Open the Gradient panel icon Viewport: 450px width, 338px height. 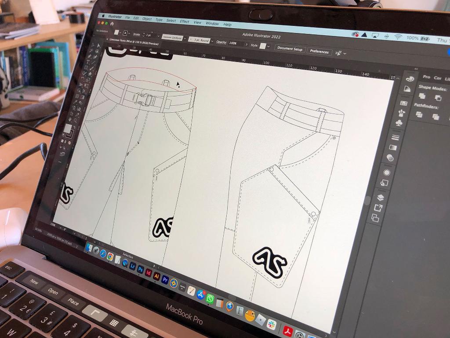tap(392, 148)
